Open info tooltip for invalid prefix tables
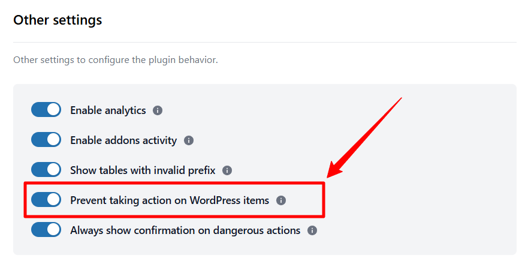The image size is (522, 261). [227, 170]
